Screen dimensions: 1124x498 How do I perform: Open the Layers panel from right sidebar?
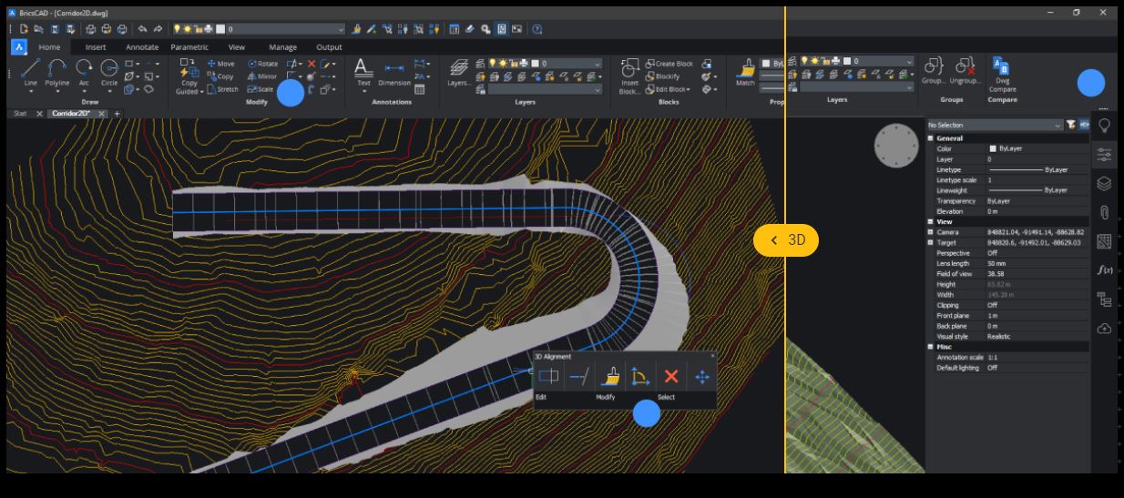pos(1104,183)
